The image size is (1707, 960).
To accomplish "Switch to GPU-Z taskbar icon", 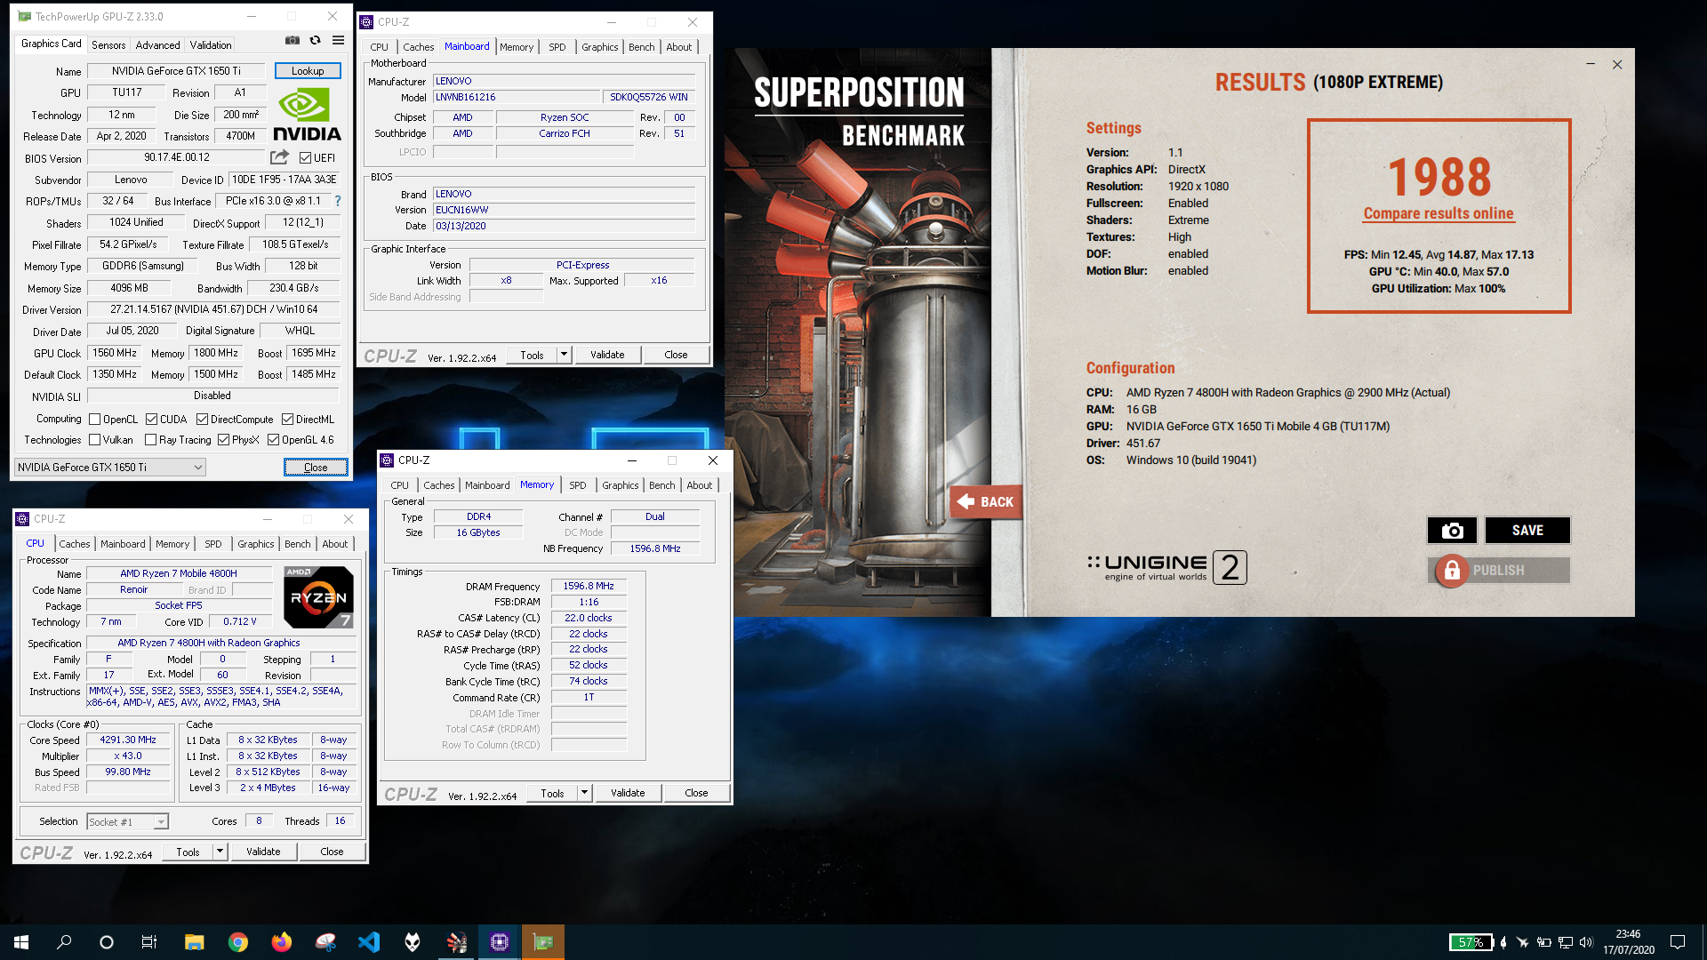I will click(x=542, y=942).
